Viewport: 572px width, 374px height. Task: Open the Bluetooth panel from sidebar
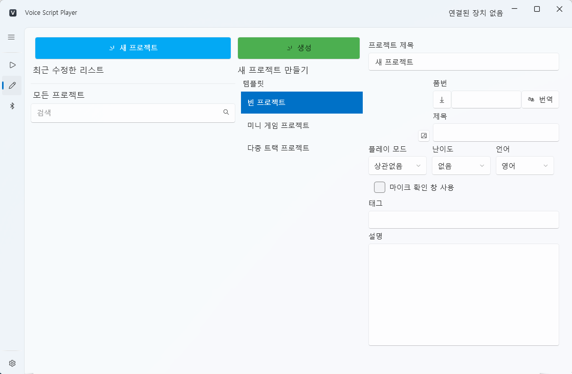[x=11, y=106]
